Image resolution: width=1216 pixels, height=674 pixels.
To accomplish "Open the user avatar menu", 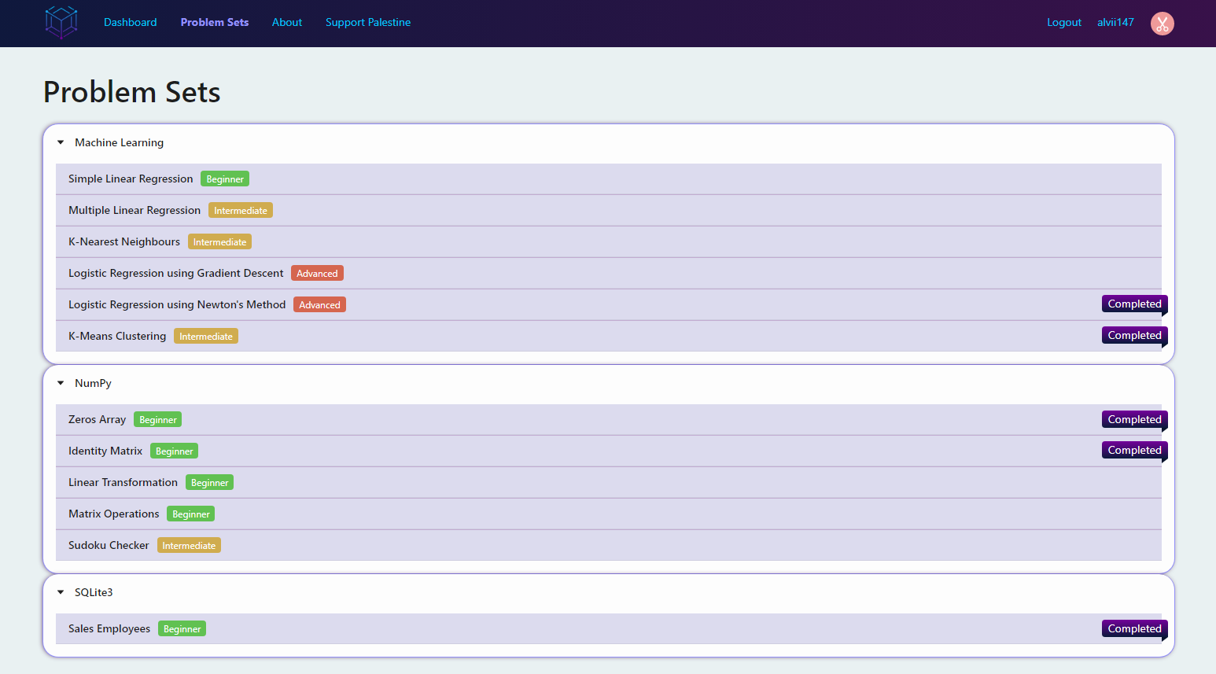I will [x=1162, y=23].
